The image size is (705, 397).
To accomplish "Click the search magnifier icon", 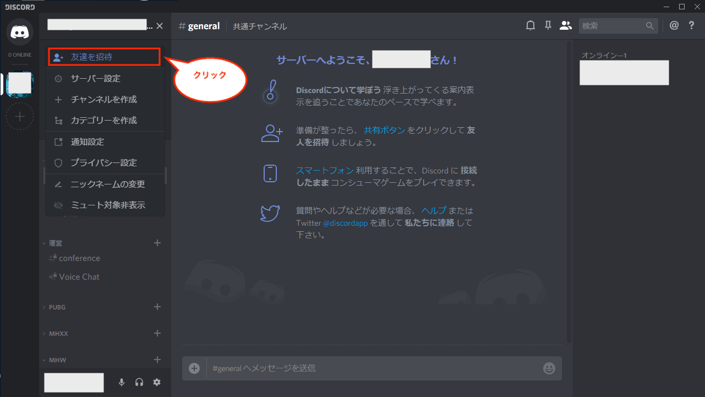I will pos(650,26).
